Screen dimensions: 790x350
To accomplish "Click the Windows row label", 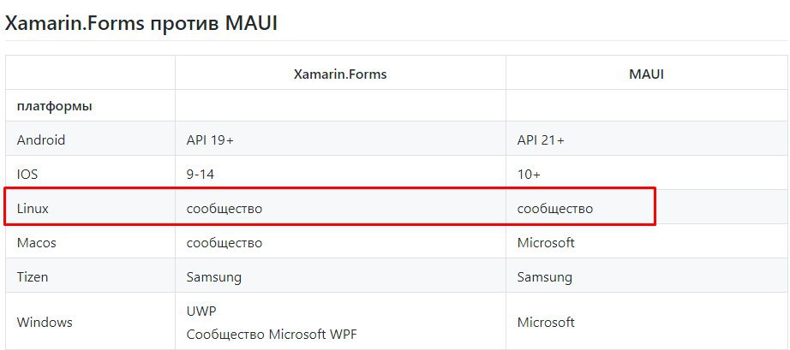I will (45, 323).
